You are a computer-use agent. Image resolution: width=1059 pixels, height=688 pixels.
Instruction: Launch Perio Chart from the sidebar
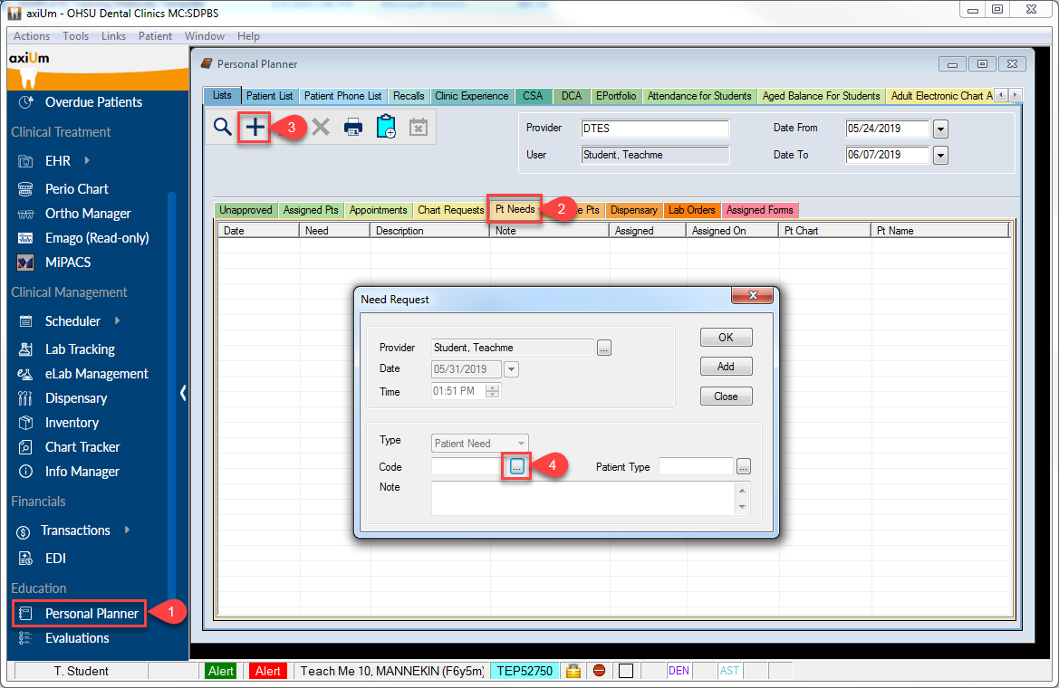pos(76,189)
